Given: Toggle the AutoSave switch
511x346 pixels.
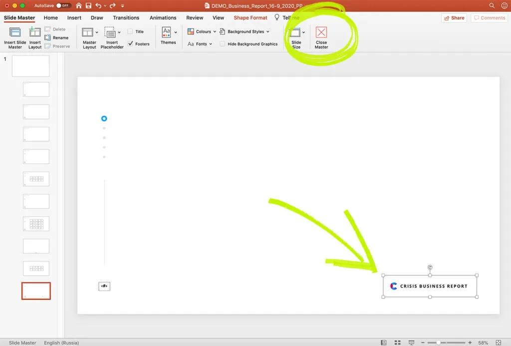Looking at the screenshot, I should click(63, 5).
